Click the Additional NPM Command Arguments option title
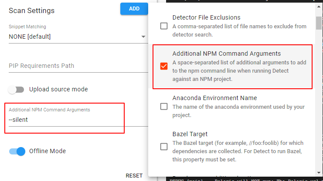The height and width of the screenshot is (181, 323). (x=227, y=54)
